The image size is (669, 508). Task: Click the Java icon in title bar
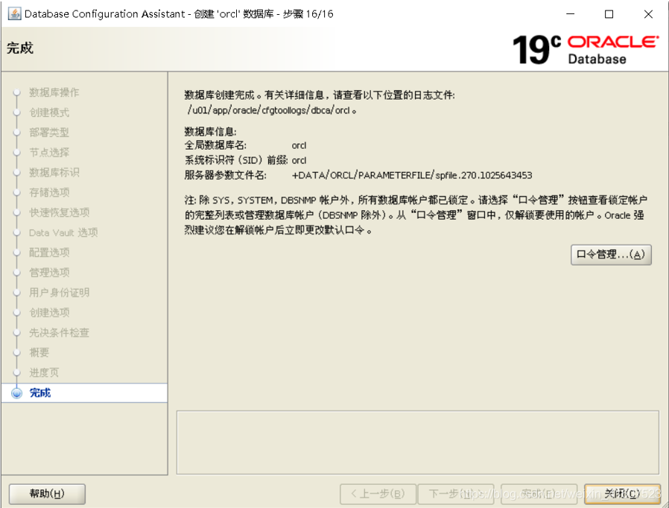[x=14, y=13]
